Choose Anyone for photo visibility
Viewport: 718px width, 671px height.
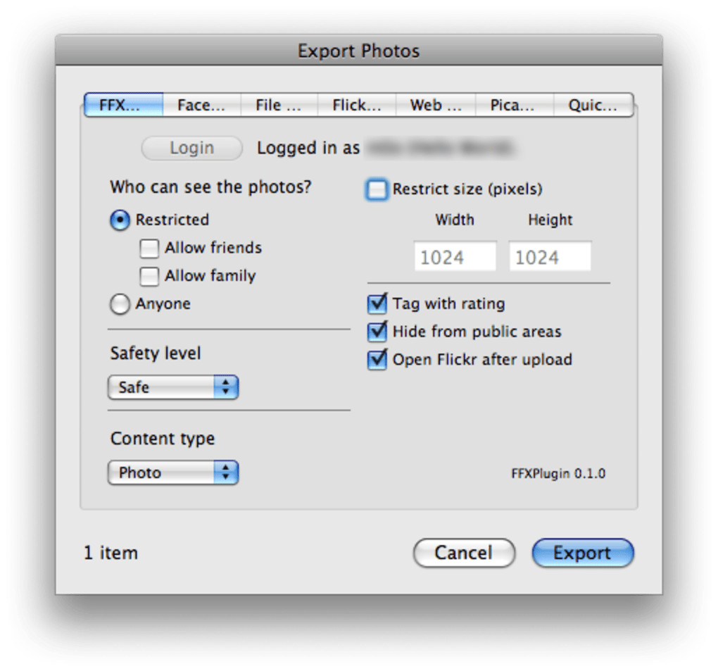pos(120,304)
